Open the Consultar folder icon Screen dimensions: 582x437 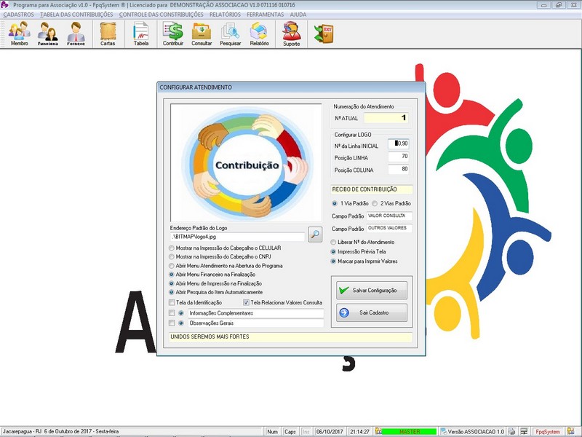(202, 34)
